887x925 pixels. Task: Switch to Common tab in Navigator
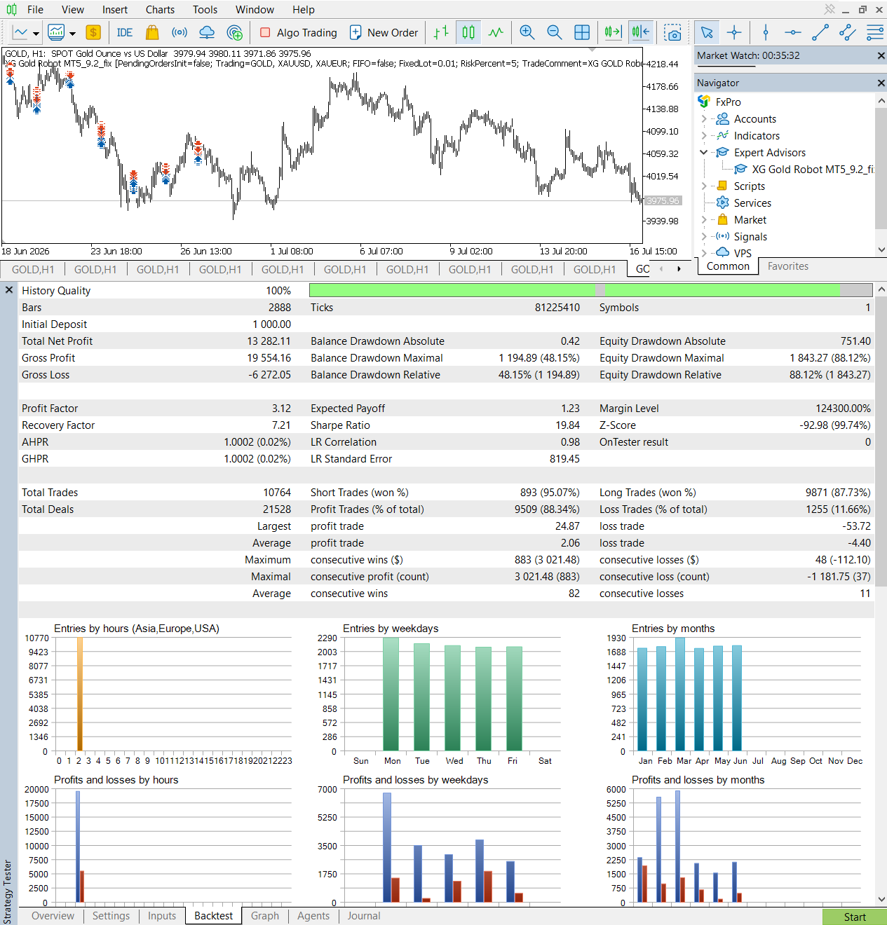click(728, 266)
